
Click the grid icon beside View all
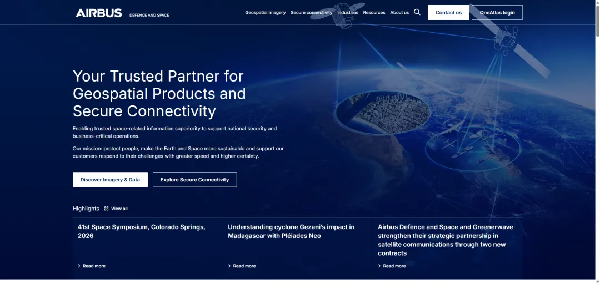pyautogui.click(x=106, y=209)
